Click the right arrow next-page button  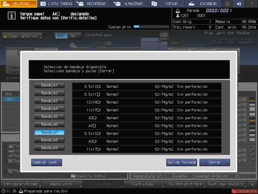[253, 184]
